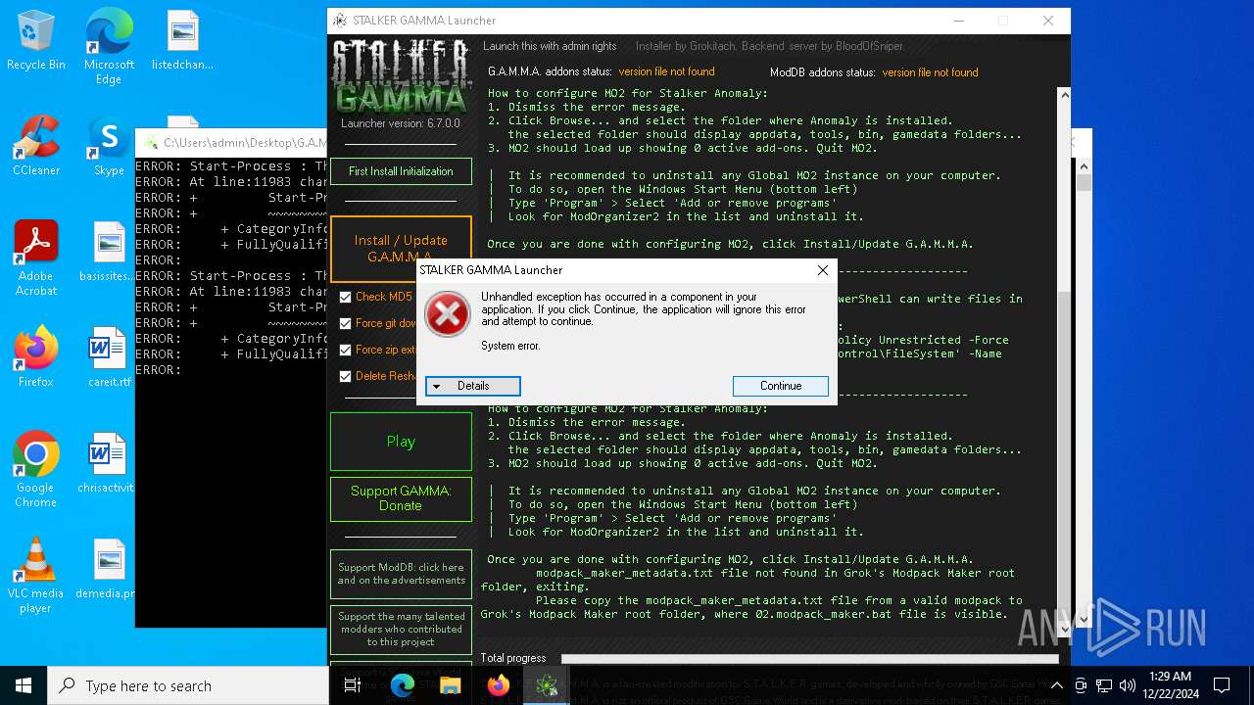Open the listedchan... desktop file
This screenshot has width=1254, height=705.
point(182,40)
